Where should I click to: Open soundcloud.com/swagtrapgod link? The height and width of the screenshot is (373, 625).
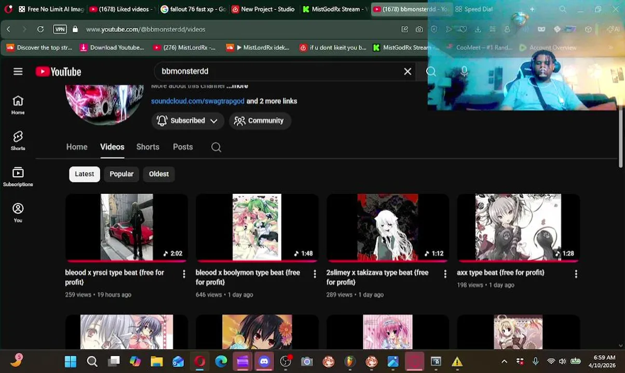(x=198, y=101)
